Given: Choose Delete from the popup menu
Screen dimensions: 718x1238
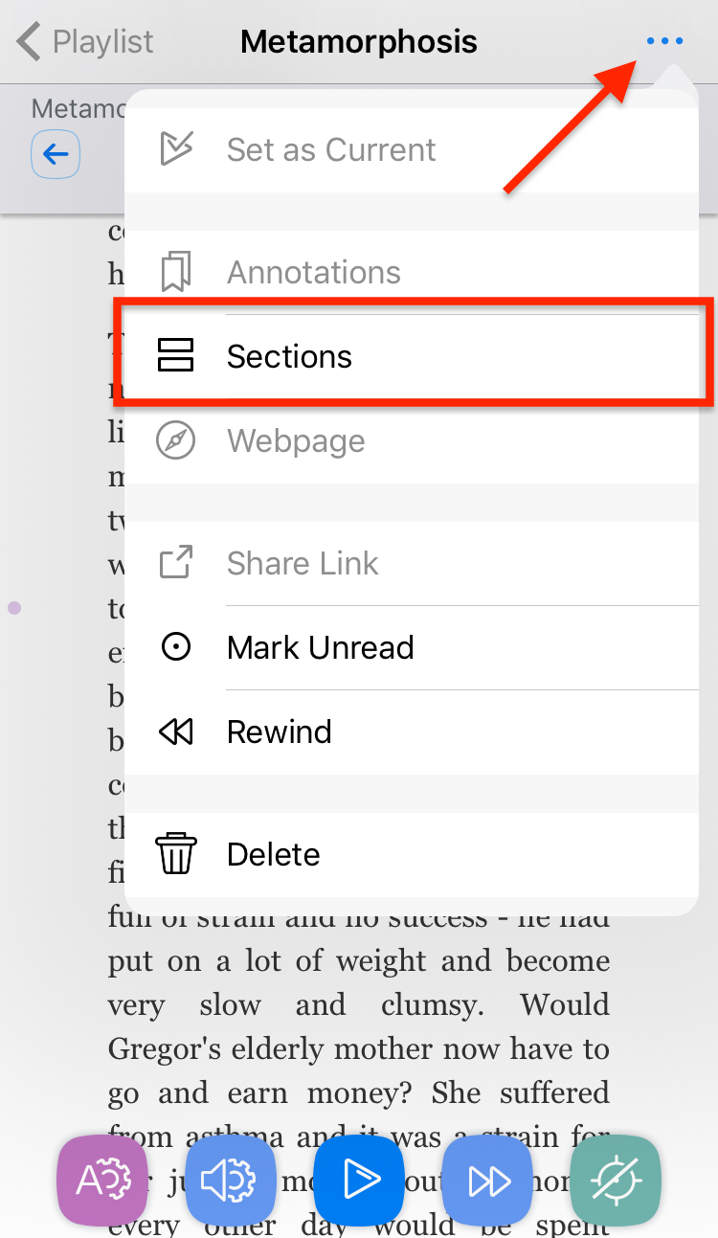Looking at the screenshot, I should 412,854.
